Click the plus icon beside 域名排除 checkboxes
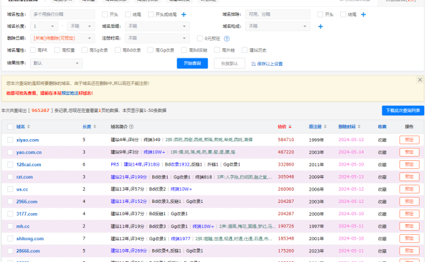Viewport: 425px width, 262px height. (x=363, y=15)
